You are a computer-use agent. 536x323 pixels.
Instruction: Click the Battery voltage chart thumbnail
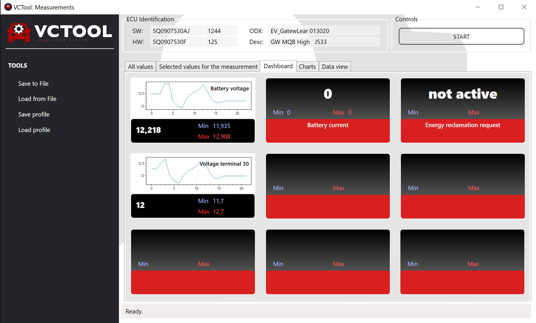click(193, 98)
